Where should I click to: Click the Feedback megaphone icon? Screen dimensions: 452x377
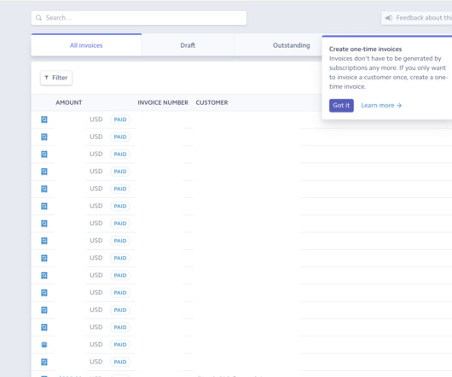[389, 18]
